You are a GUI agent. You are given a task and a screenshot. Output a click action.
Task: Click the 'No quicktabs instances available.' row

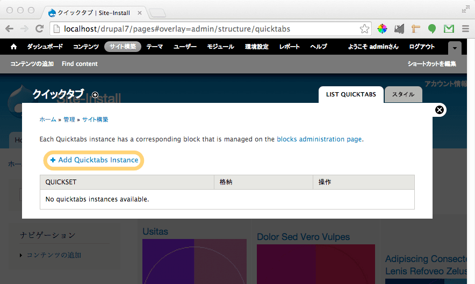pos(227,199)
